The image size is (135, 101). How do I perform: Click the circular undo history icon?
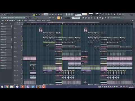point(103,14)
